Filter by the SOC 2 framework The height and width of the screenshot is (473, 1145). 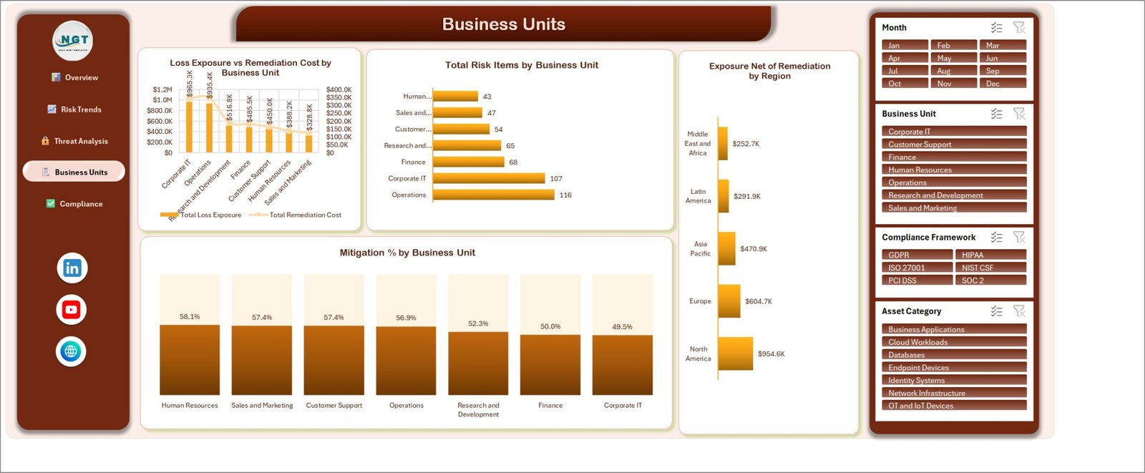[990, 281]
